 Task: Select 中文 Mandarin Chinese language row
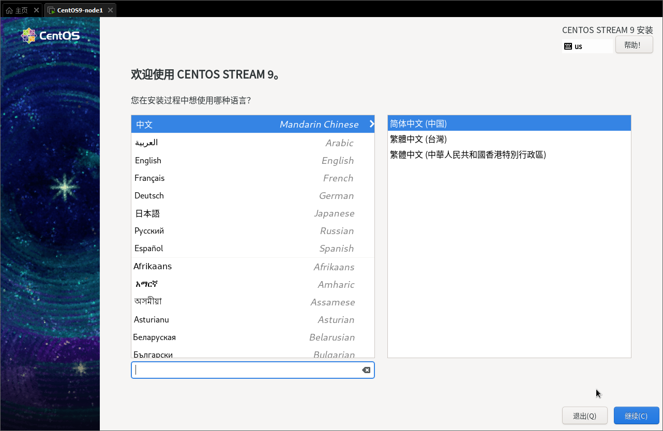(x=253, y=124)
